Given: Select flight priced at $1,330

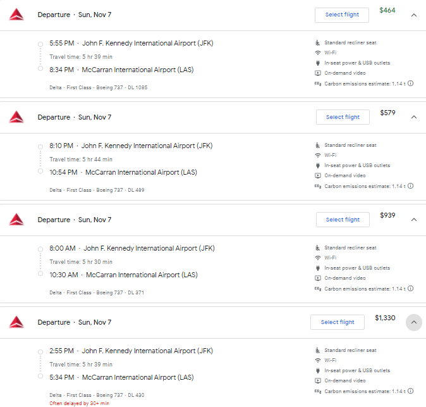Looking at the screenshot, I should click(x=338, y=322).
